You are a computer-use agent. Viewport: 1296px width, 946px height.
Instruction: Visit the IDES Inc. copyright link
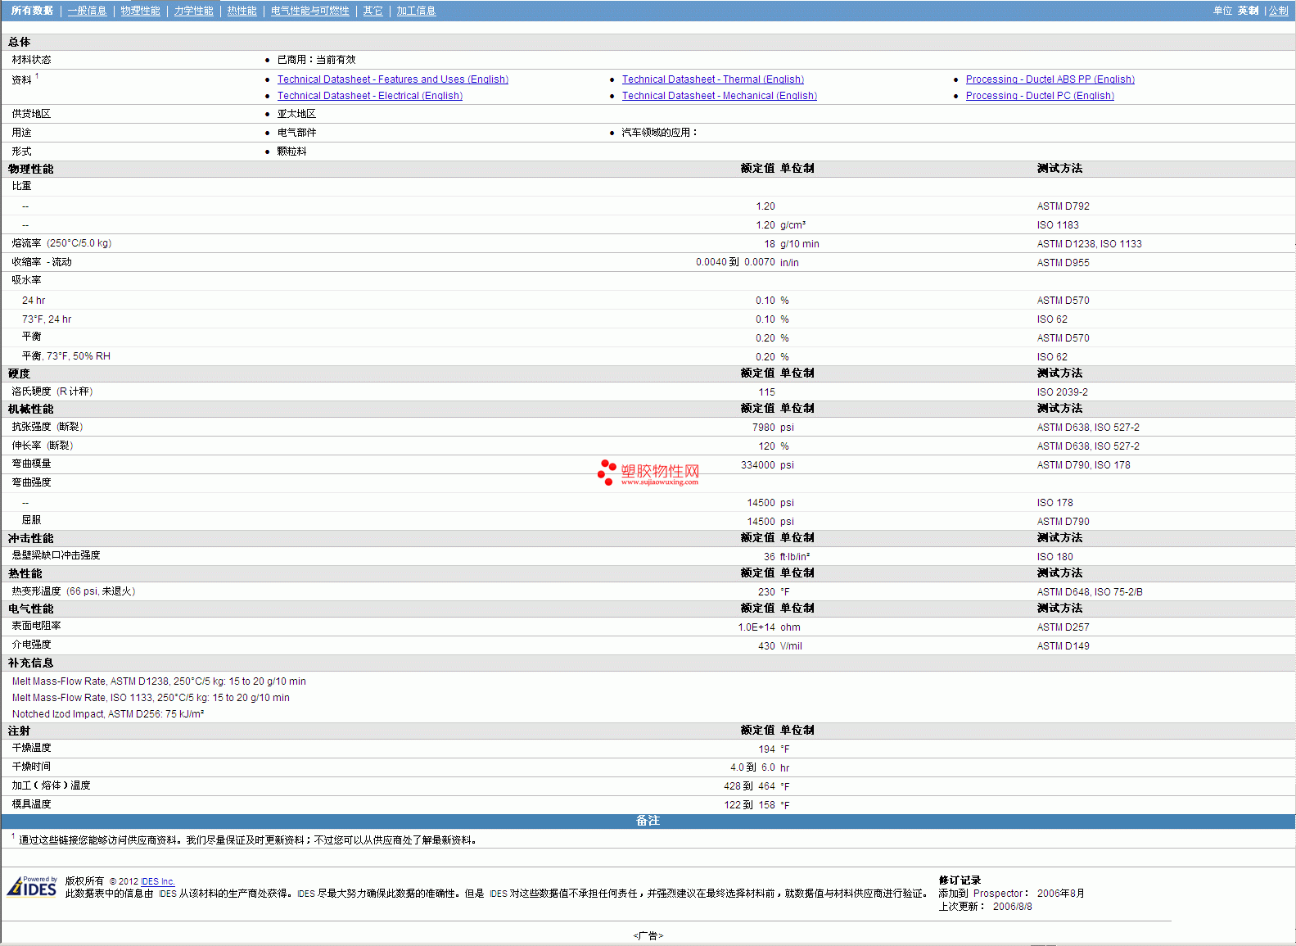point(157,882)
